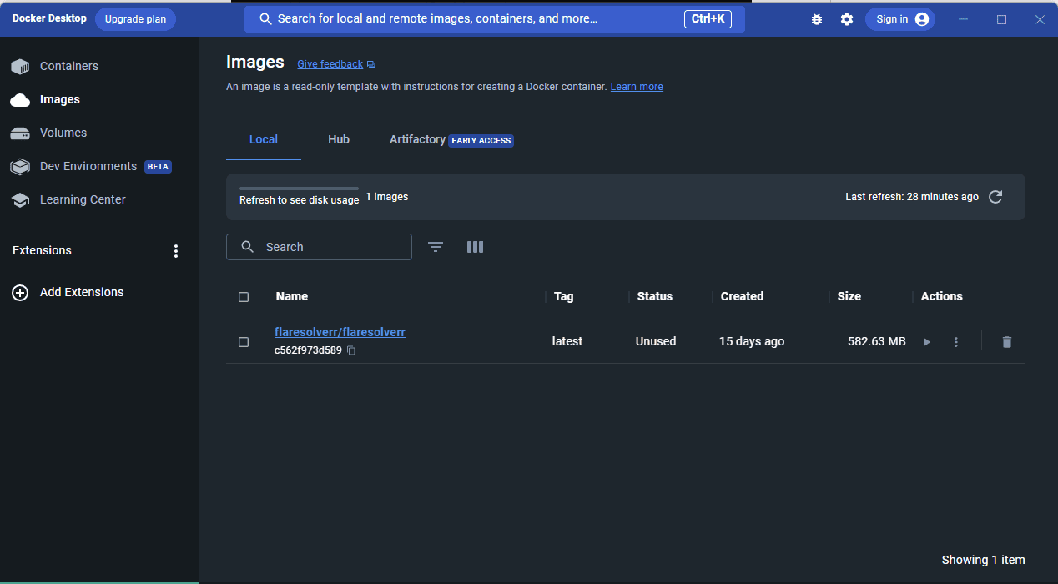The height and width of the screenshot is (584, 1058).
Task: Click the Learning Center graduation cap icon
Action: (20, 200)
